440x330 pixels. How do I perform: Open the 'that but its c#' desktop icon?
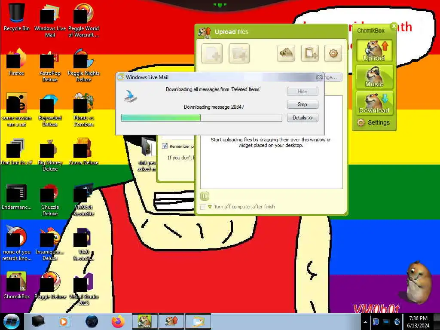click(17, 152)
